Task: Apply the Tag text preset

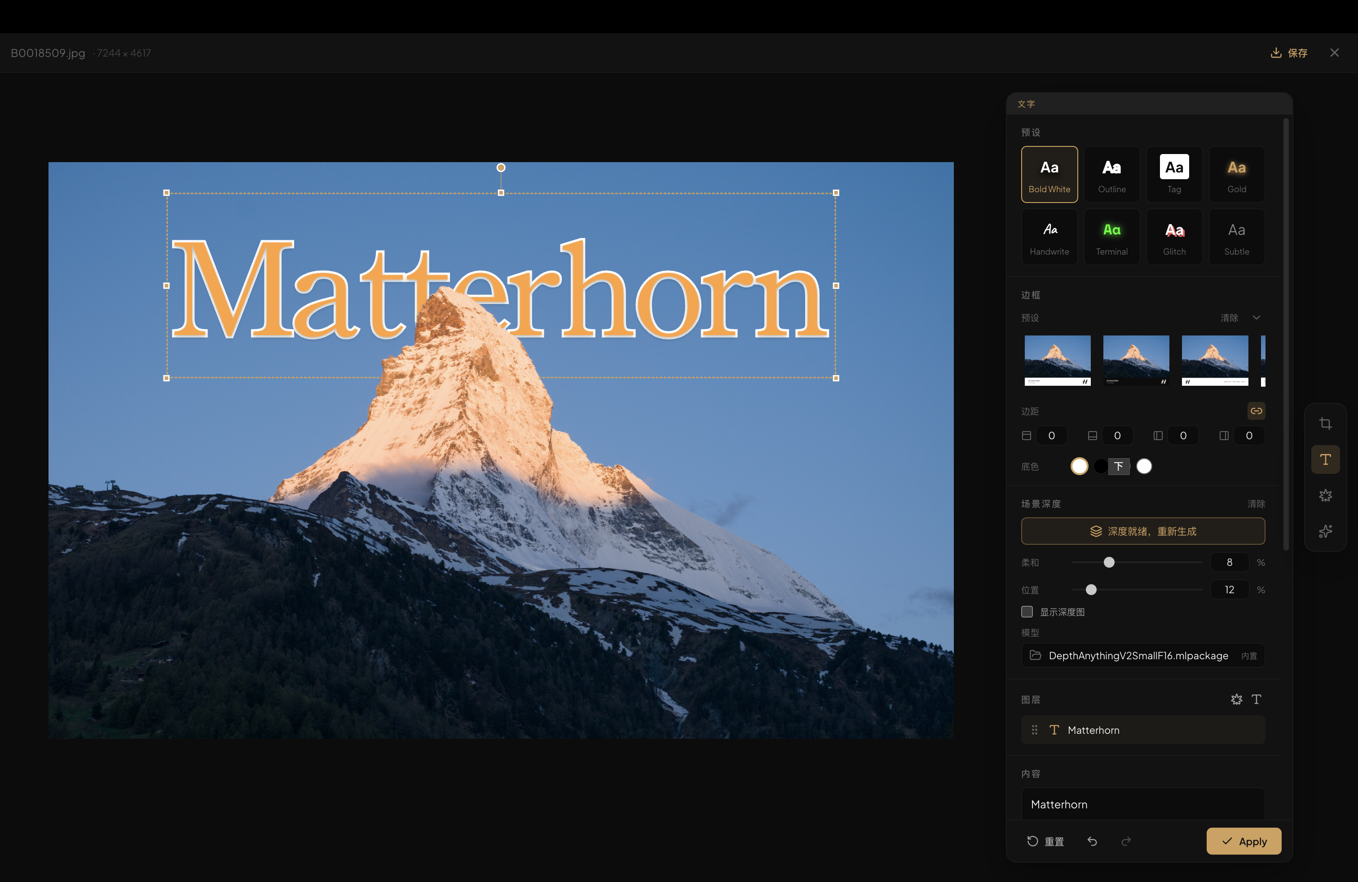Action: point(1174,174)
